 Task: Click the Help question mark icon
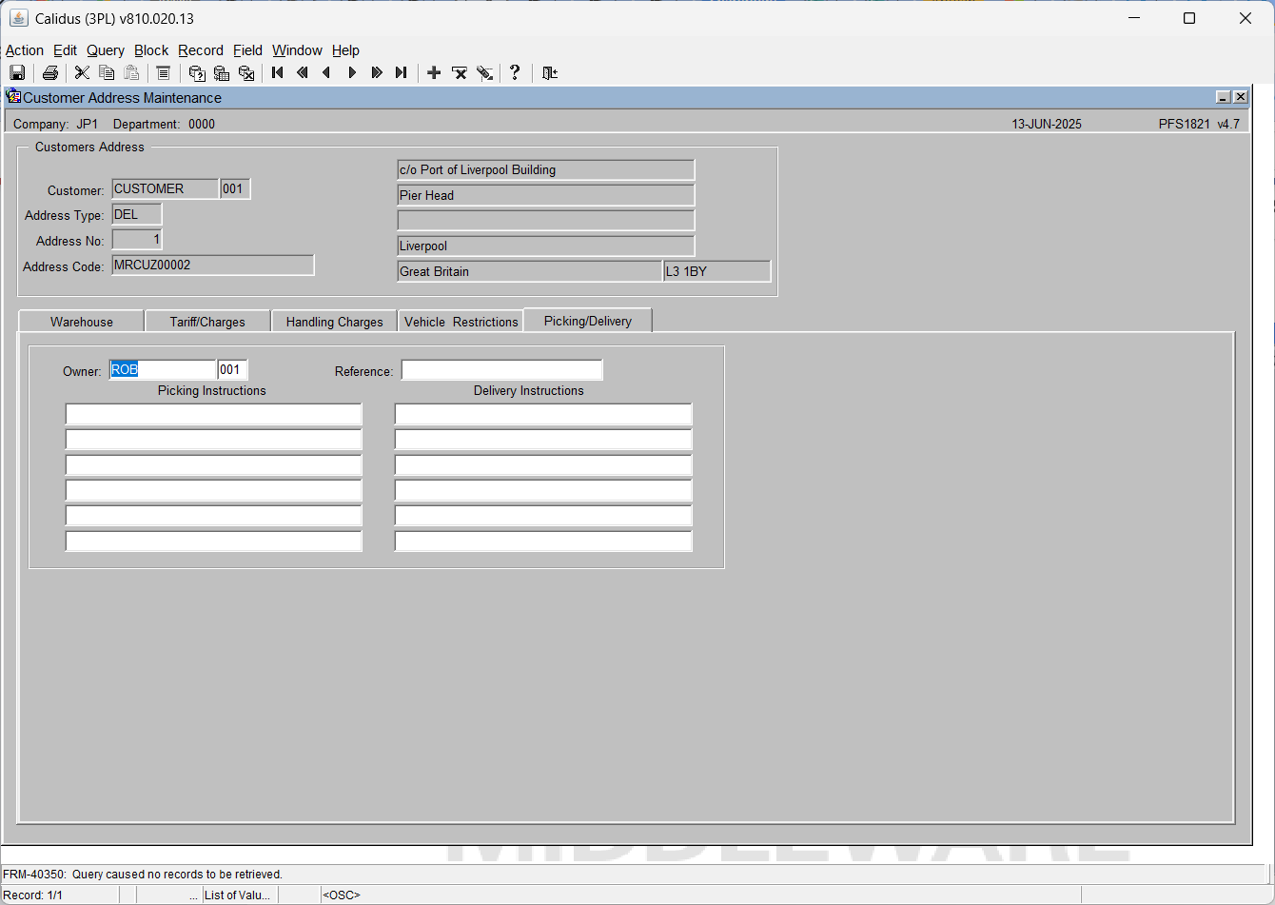pyautogui.click(x=516, y=73)
